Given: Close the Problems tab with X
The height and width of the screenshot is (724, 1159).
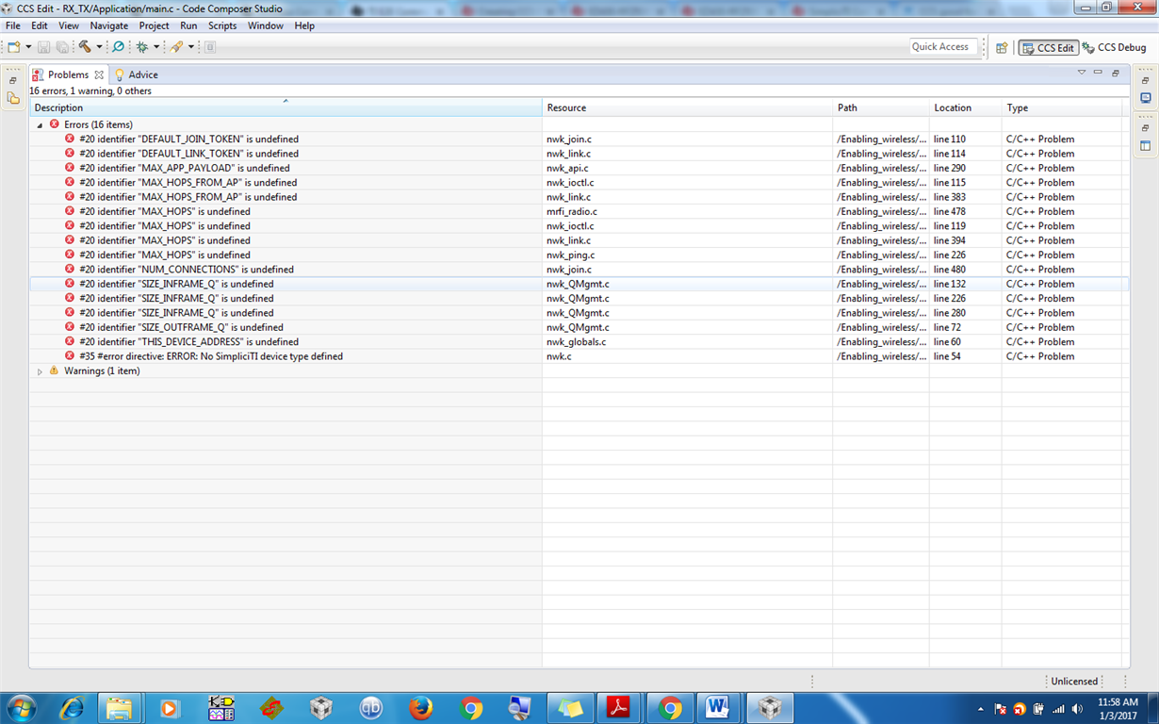Looking at the screenshot, I should 99,74.
